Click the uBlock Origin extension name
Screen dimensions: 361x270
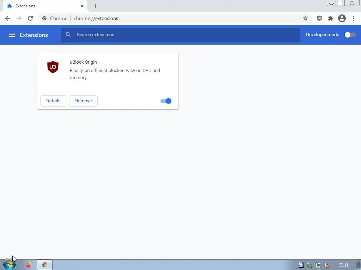pyautogui.click(x=83, y=62)
